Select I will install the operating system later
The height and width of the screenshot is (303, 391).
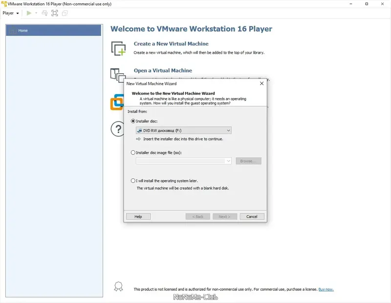(133, 181)
